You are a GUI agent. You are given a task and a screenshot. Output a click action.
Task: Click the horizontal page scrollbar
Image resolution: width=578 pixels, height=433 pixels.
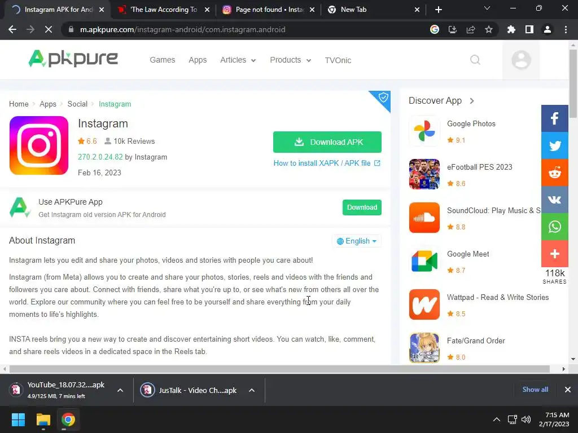[x=279, y=369]
